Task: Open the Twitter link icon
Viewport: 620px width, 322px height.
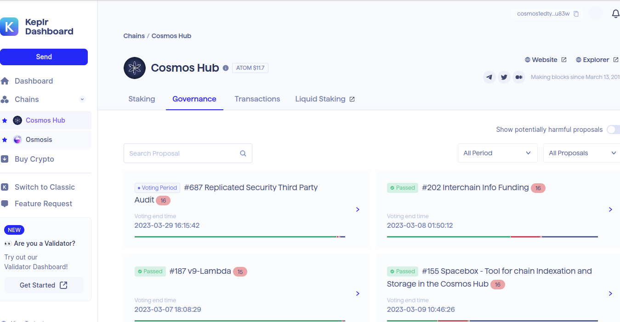Action: coord(504,77)
